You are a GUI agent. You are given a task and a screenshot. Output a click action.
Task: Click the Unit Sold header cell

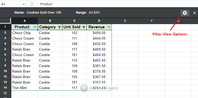[74, 27]
